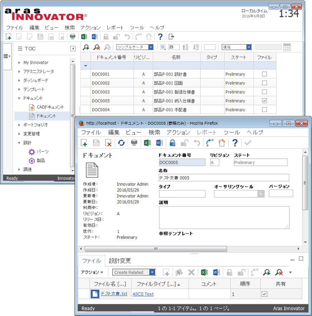Export file list to Excel in the Files tab toolbar
Image resolution: width=312 pixels, height=316 pixels.
pos(204,273)
